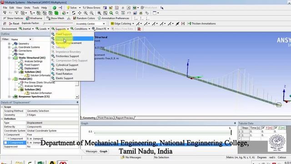The width and height of the screenshot is (291, 164).
Task: Select Fixed Support in outline tree
Action: click(x=32, y=65)
